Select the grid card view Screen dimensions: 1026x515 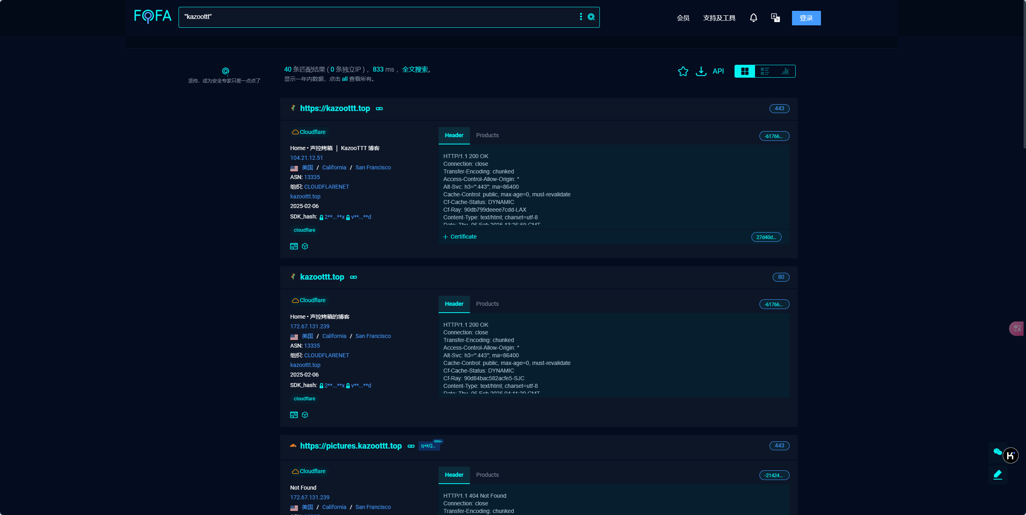(745, 71)
